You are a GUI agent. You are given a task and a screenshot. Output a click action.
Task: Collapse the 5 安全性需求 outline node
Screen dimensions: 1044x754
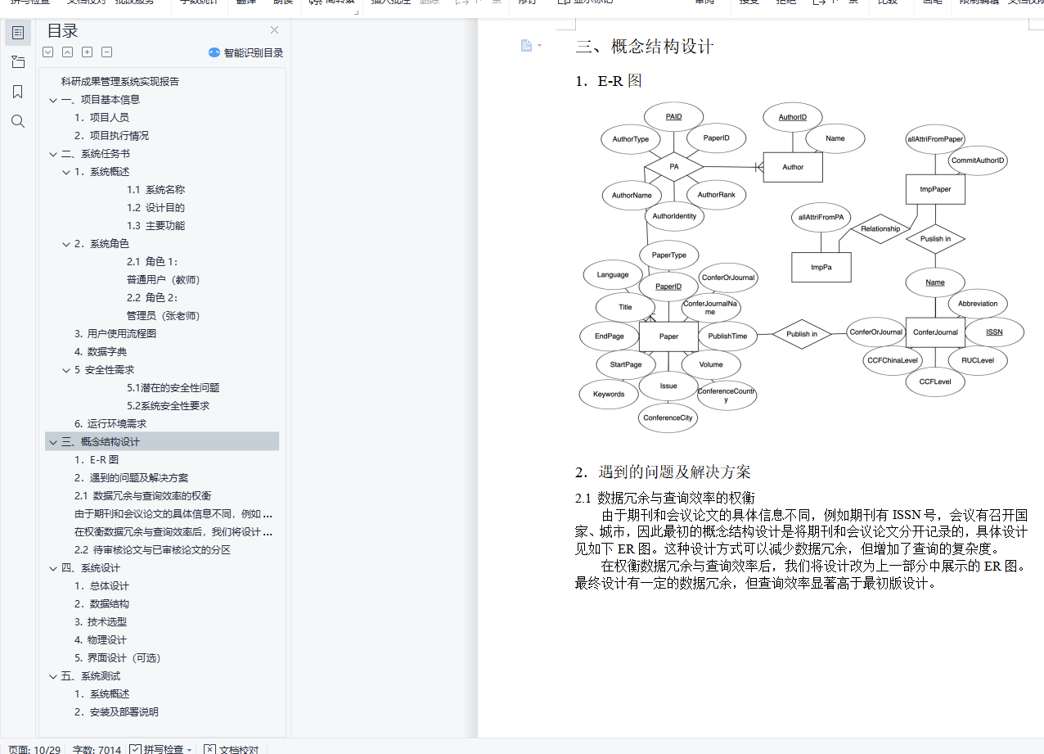tap(66, 370)
